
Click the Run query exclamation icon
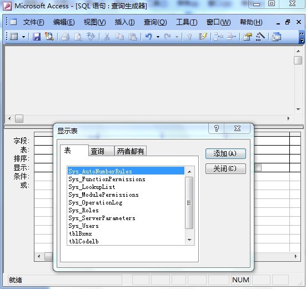point(203,37)
